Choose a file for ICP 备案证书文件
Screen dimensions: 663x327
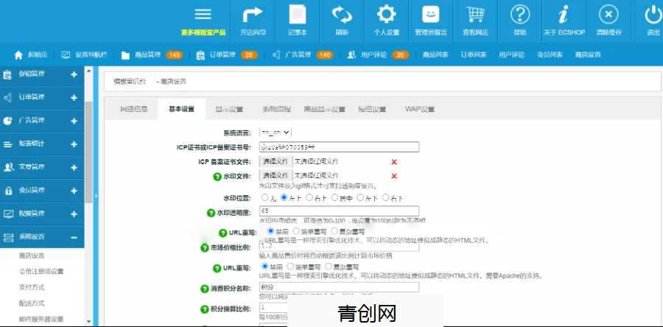pyautogui.click(x=276, y=161)
